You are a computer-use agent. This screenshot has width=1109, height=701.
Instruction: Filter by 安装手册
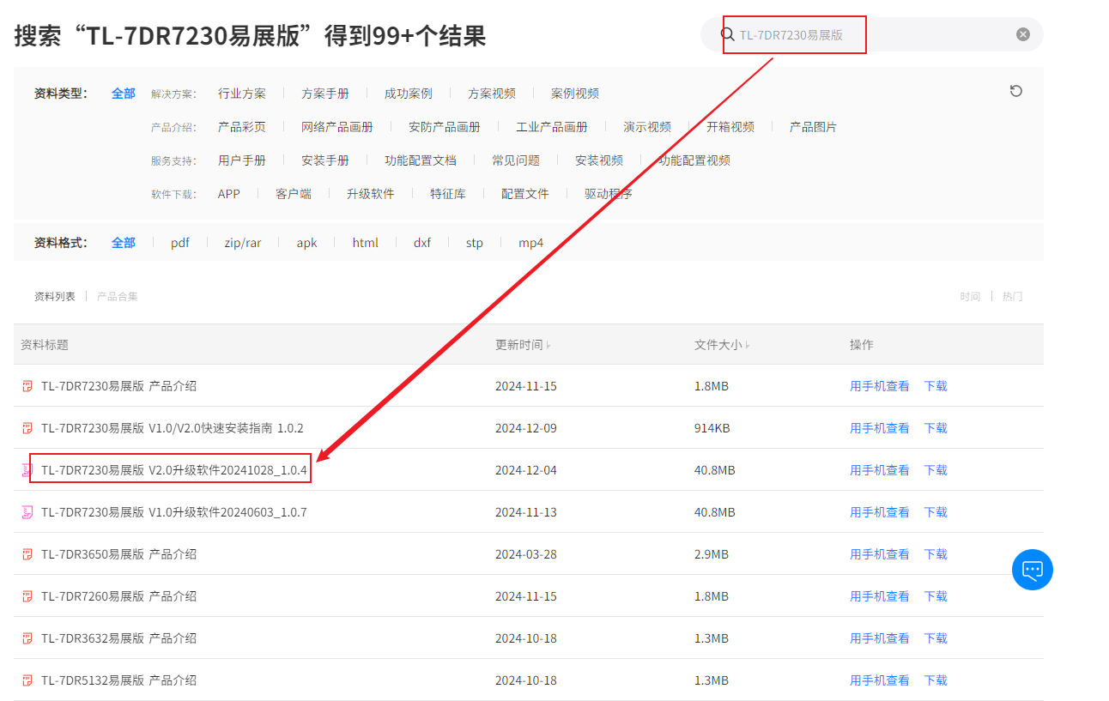tap(325, 160)
